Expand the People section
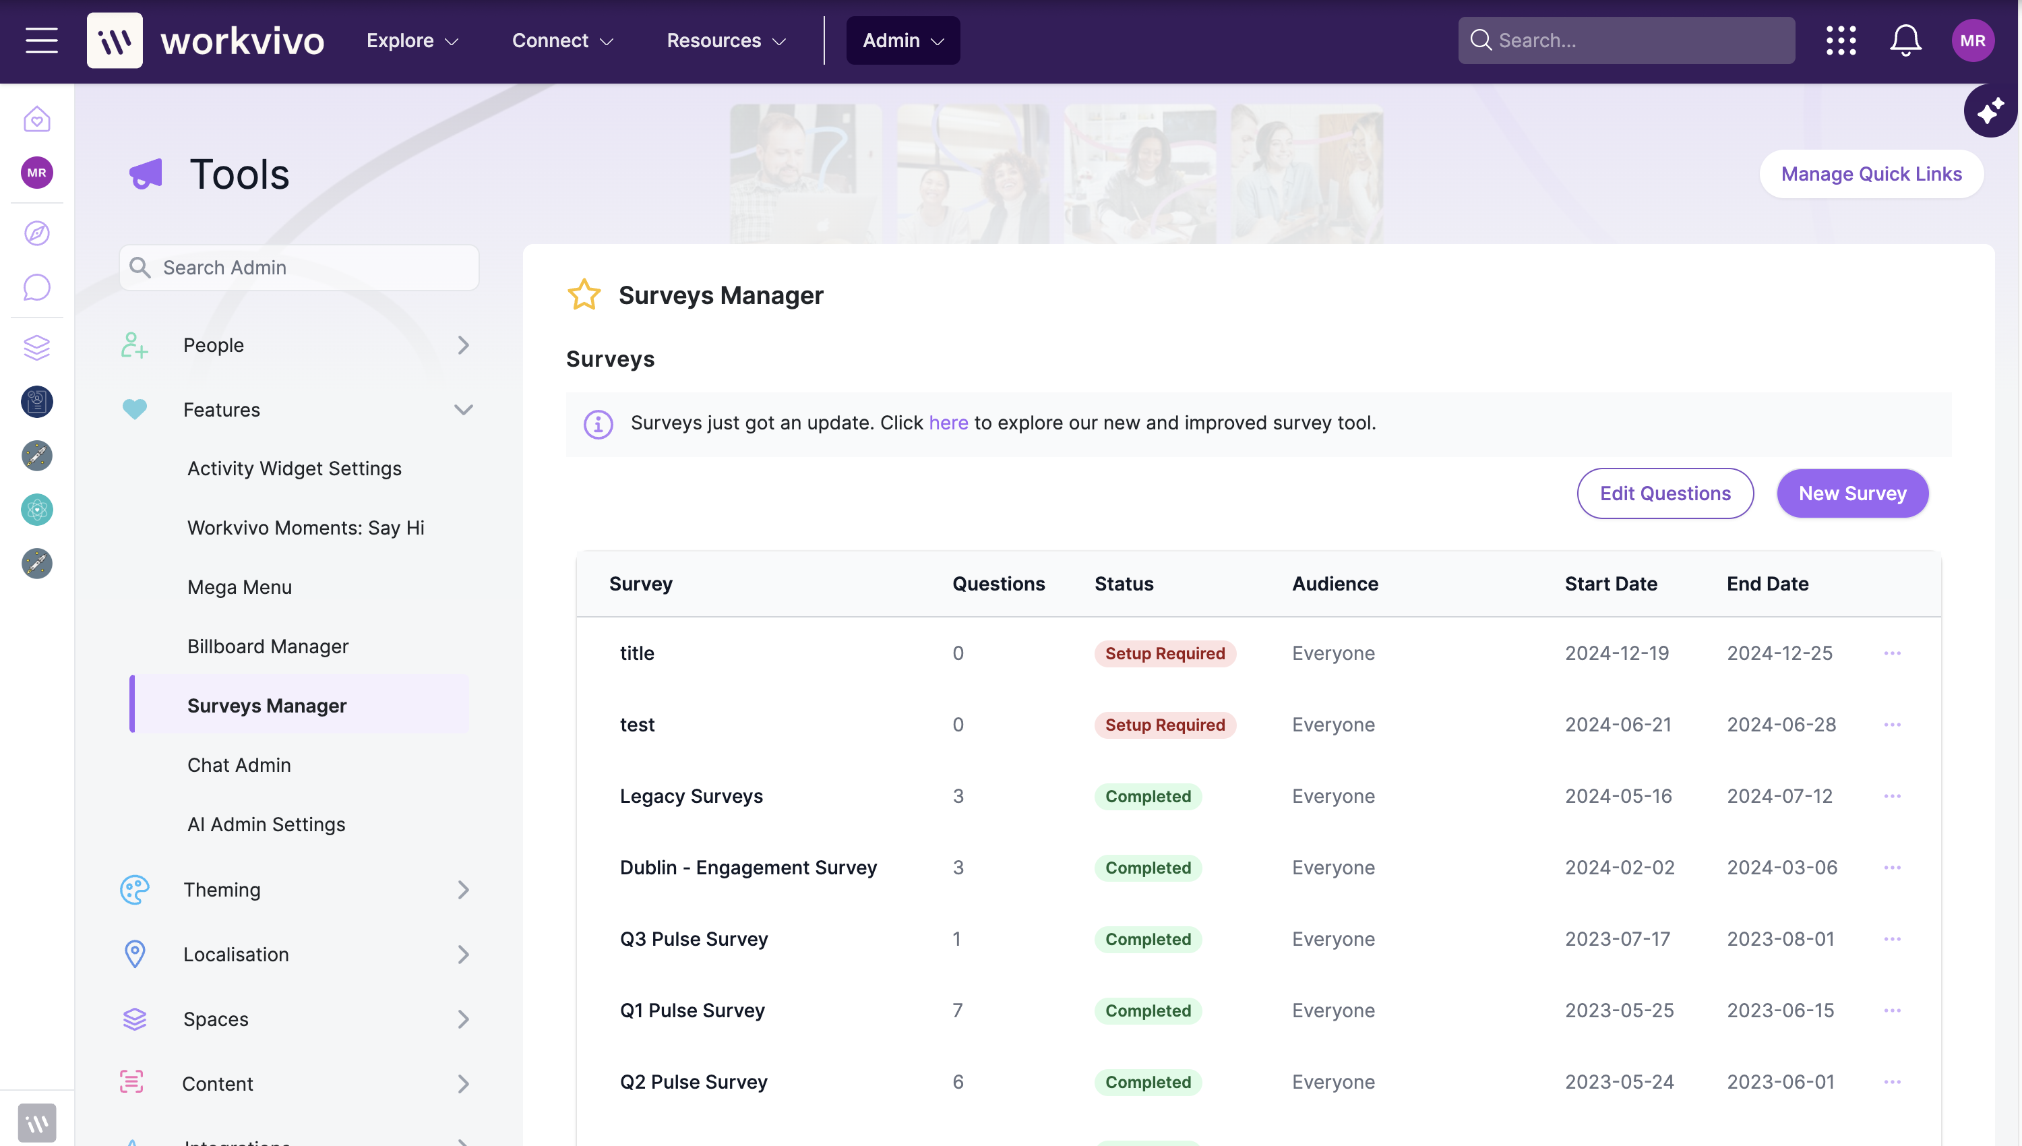The height and width of the screenshot is (1146, 2022). [296, 344]
